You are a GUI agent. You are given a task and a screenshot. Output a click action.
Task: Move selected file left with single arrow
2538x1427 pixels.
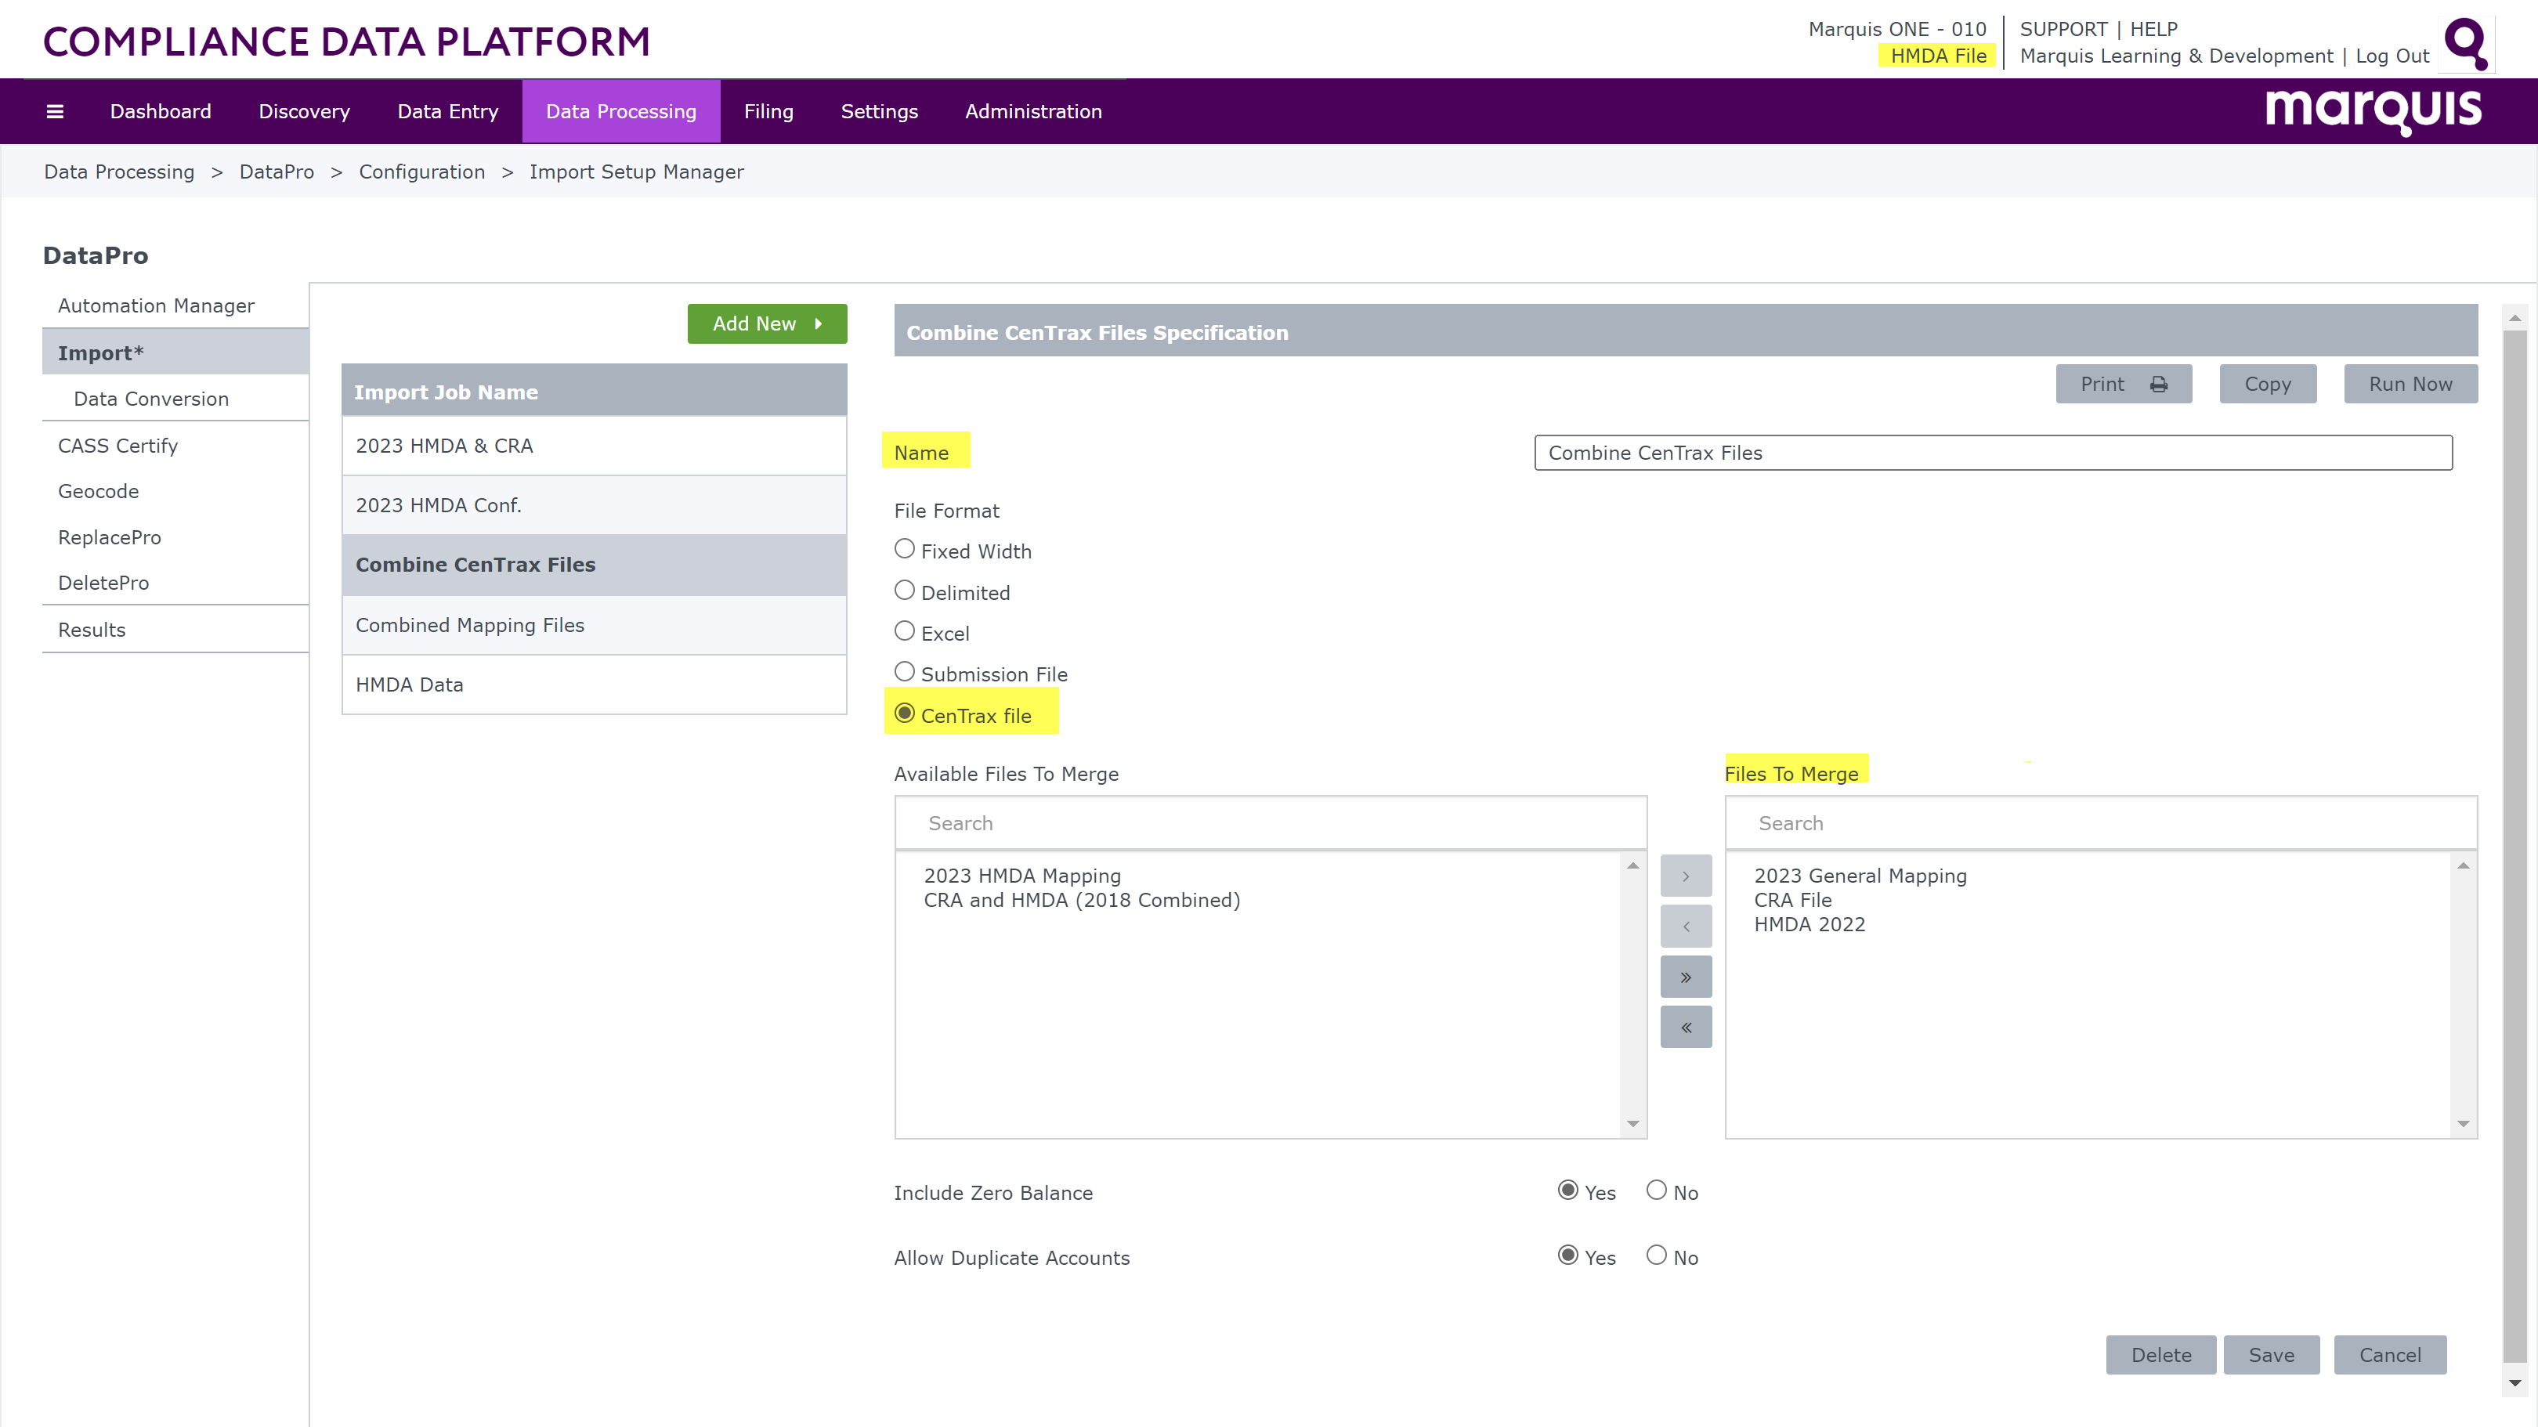click(1686, 926)
